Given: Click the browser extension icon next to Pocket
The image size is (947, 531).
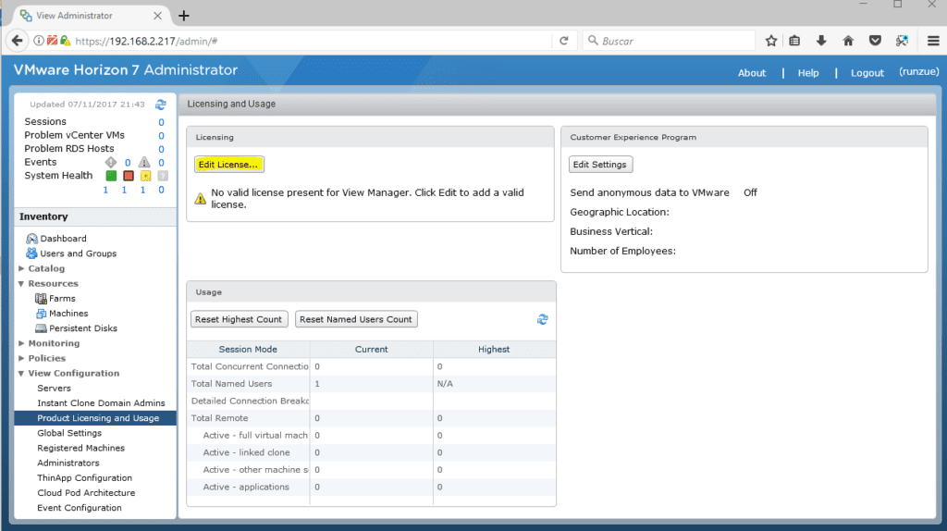Looking at the screenshot, I should (902, 41).
